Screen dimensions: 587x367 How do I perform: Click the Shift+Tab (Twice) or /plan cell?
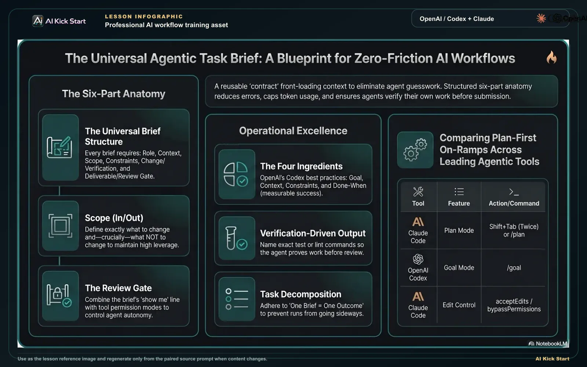(x=514, y=230)
